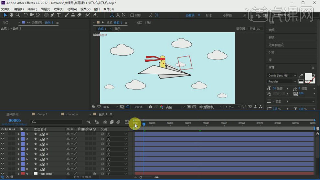Viewport: 320px width, 180px height.
Task: Enable the 对齐 snapping checkbox
Action: coord(132,15)
